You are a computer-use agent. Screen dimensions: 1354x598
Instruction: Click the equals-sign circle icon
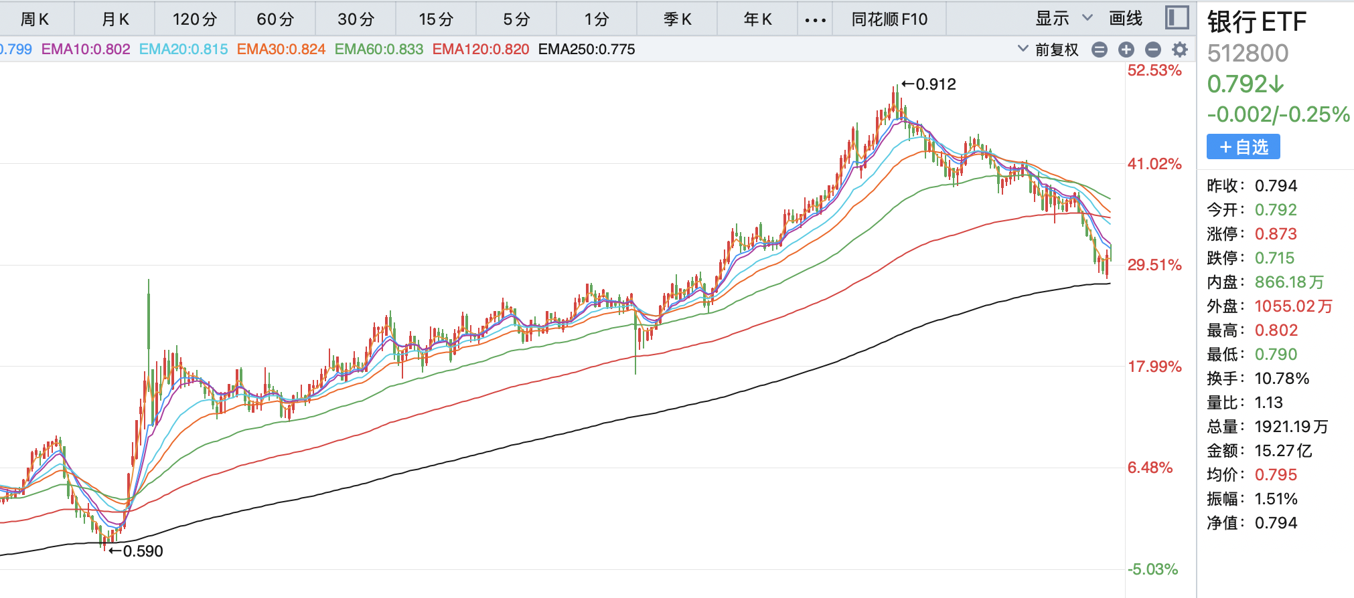point(1099,49)
